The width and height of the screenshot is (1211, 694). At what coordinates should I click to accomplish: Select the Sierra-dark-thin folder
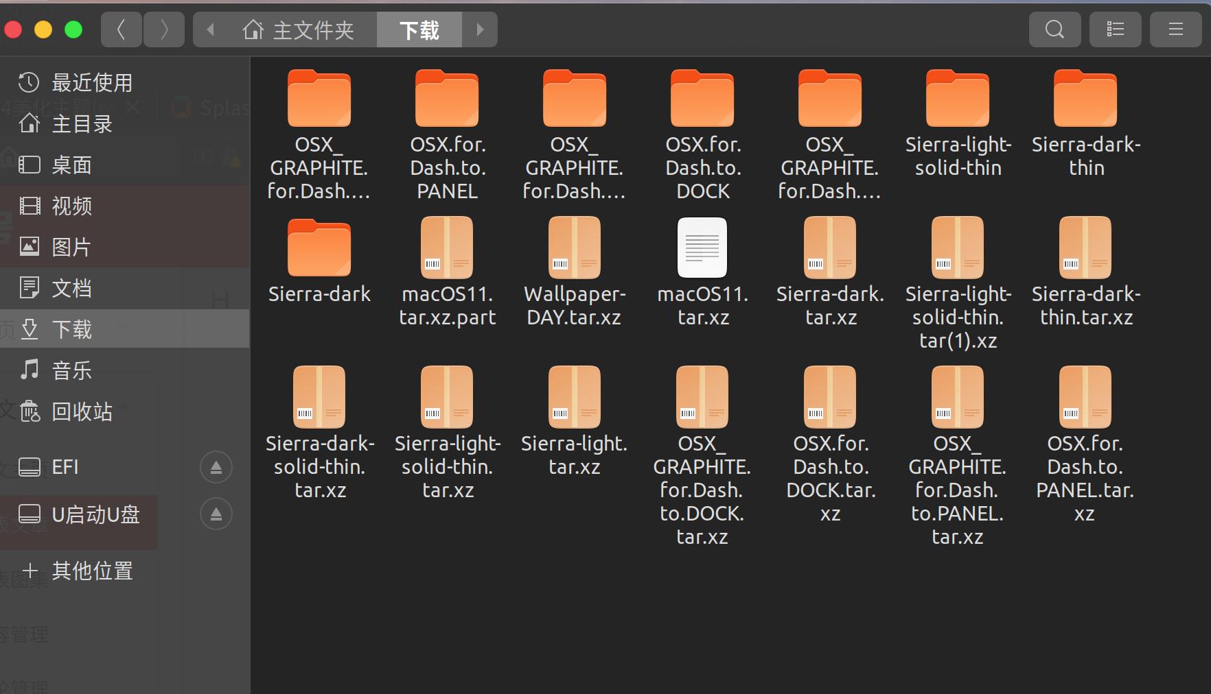click(1085, 123)
